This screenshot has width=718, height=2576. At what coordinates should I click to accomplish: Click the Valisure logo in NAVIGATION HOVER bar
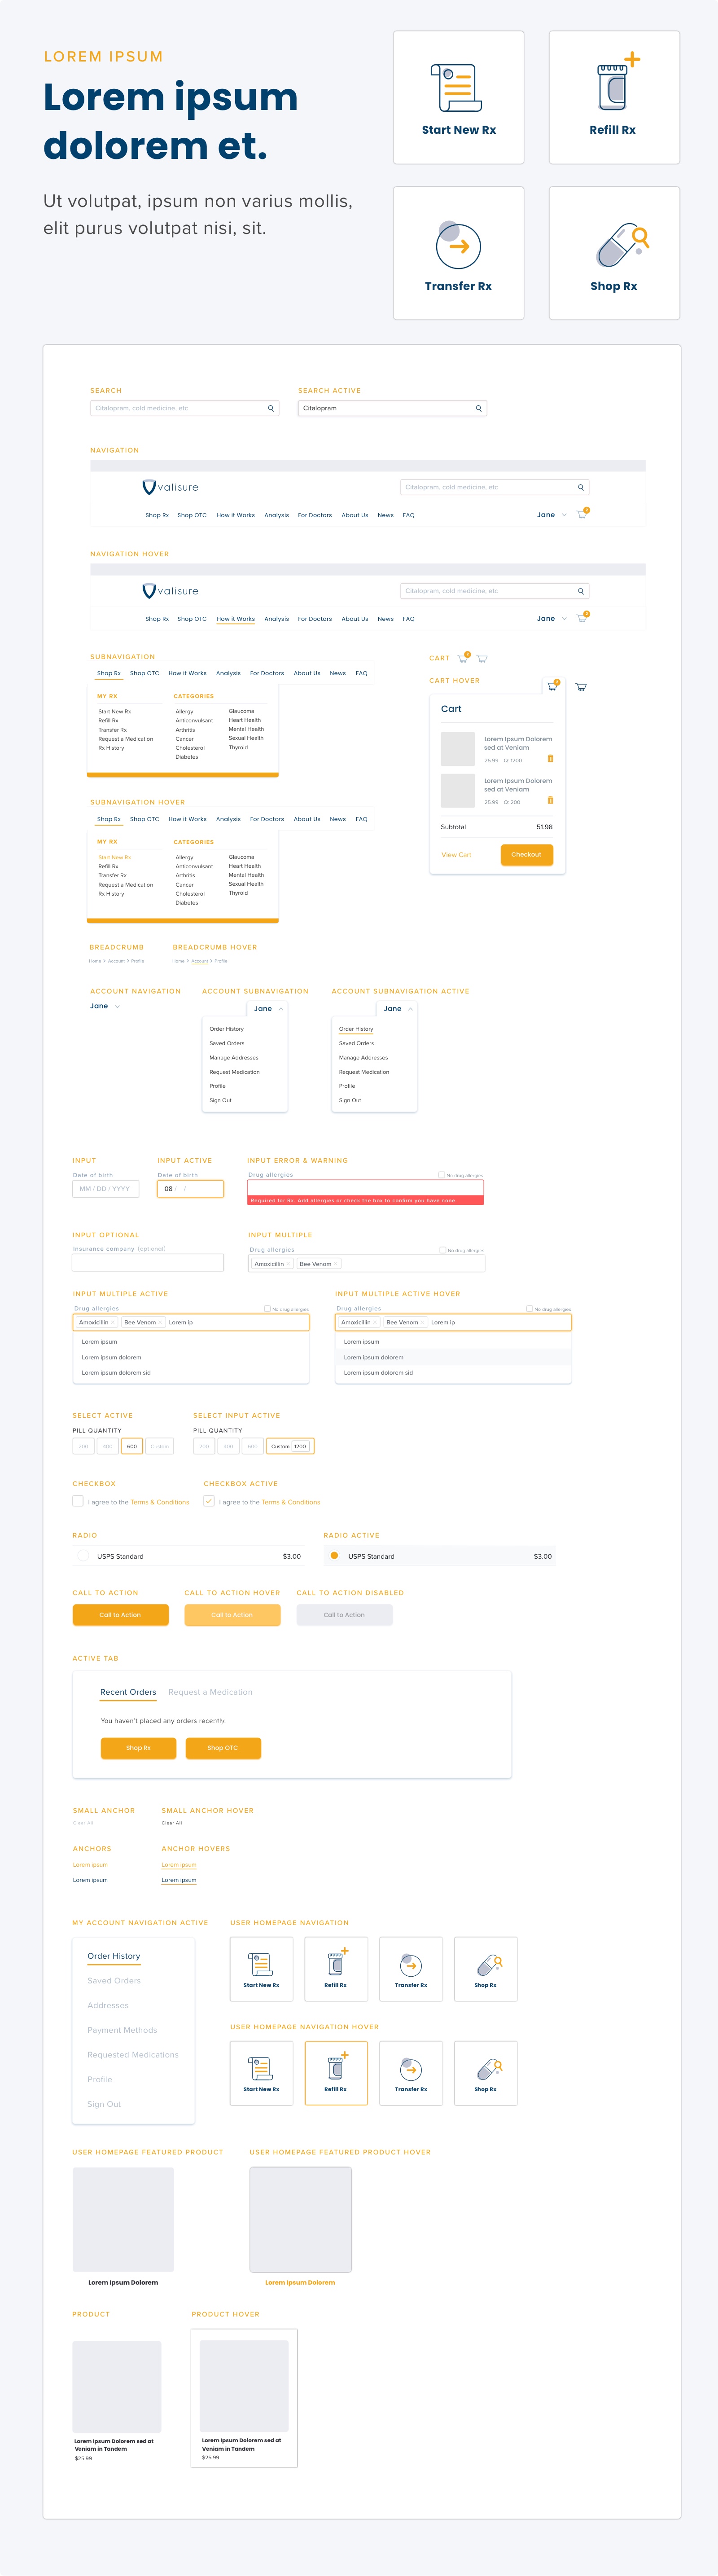pyautogui.click(x=170, y=591)
